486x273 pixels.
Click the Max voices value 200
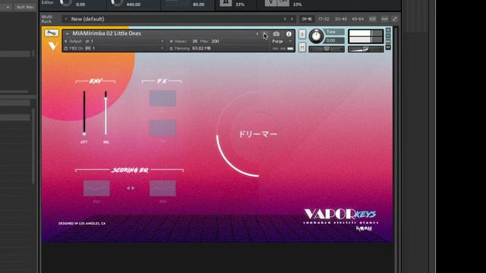(215, 41)
